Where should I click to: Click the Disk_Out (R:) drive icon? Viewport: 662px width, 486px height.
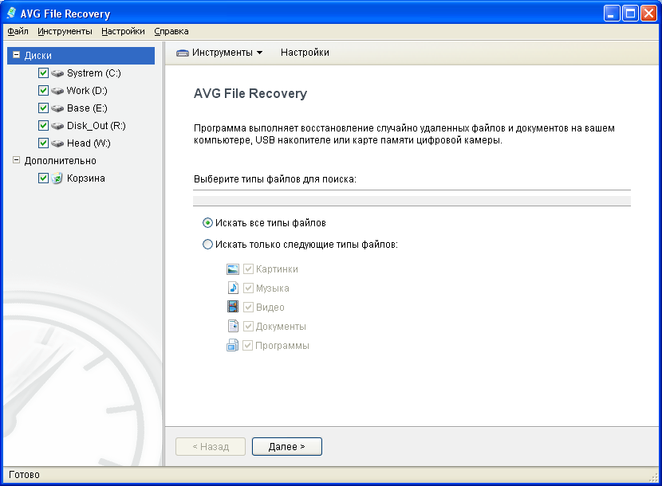[x=57, y=126]
